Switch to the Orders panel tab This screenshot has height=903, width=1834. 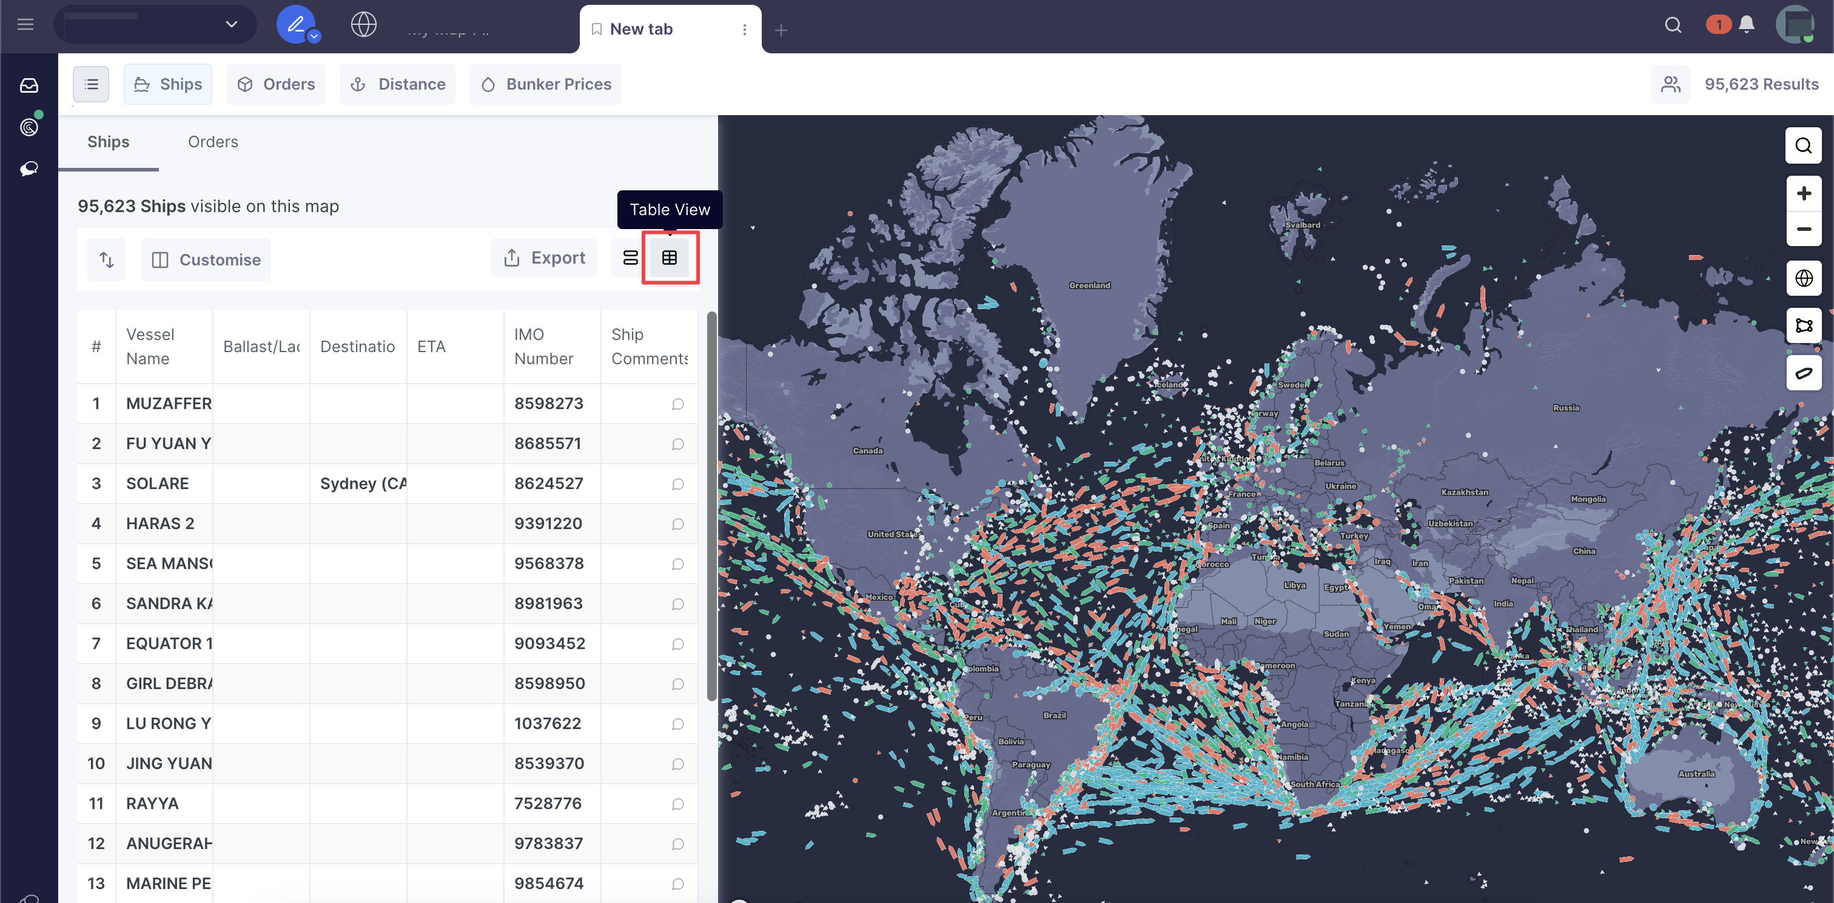tap(213, 142)
